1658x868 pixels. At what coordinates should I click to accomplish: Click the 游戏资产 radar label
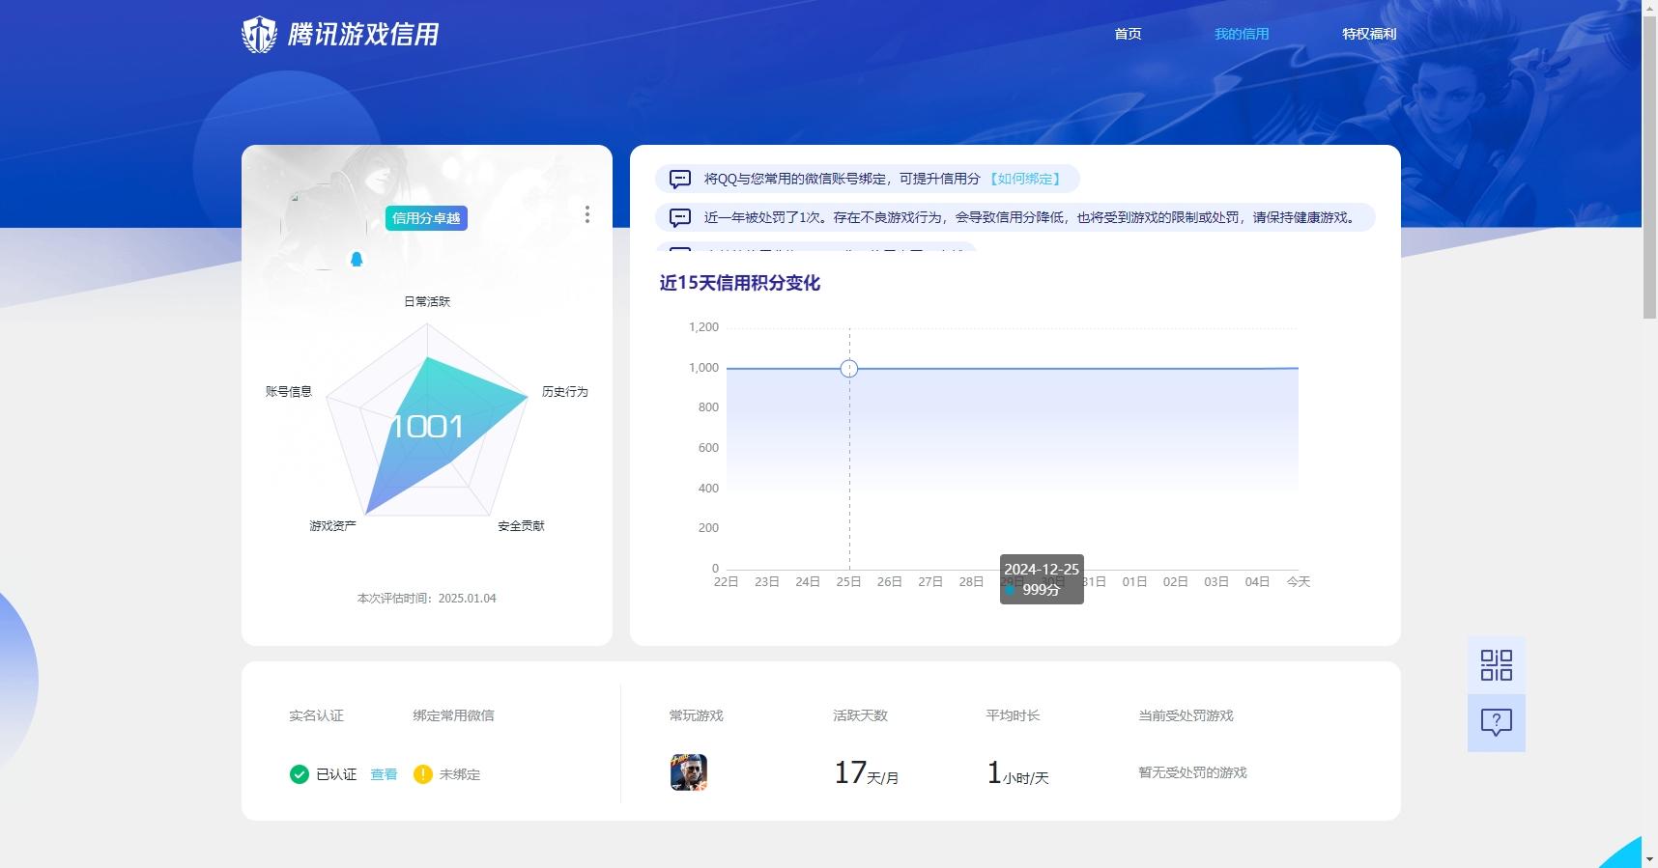point(332,525)
